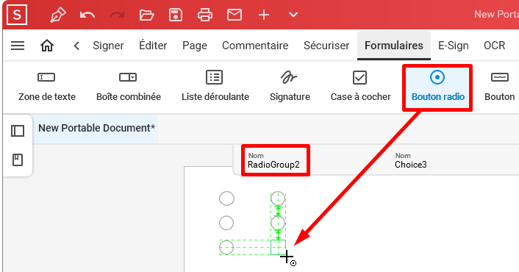Click the fountain pen sign icon
Viewport: 519px width, 272px height.
point(58,15)
